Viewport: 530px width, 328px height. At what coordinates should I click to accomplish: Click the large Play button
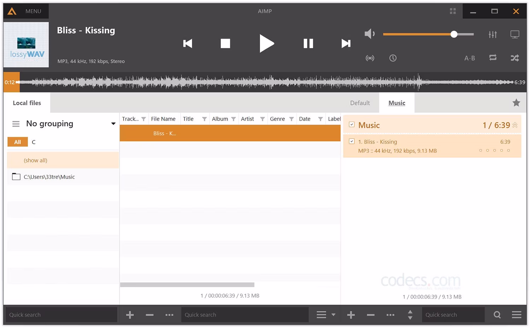(x=267, y=43)
